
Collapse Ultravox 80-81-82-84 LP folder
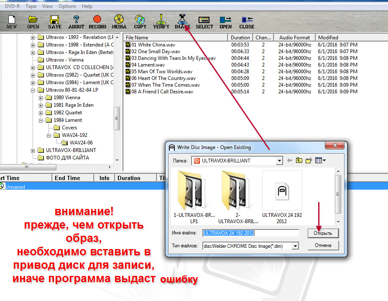(33, 90)
